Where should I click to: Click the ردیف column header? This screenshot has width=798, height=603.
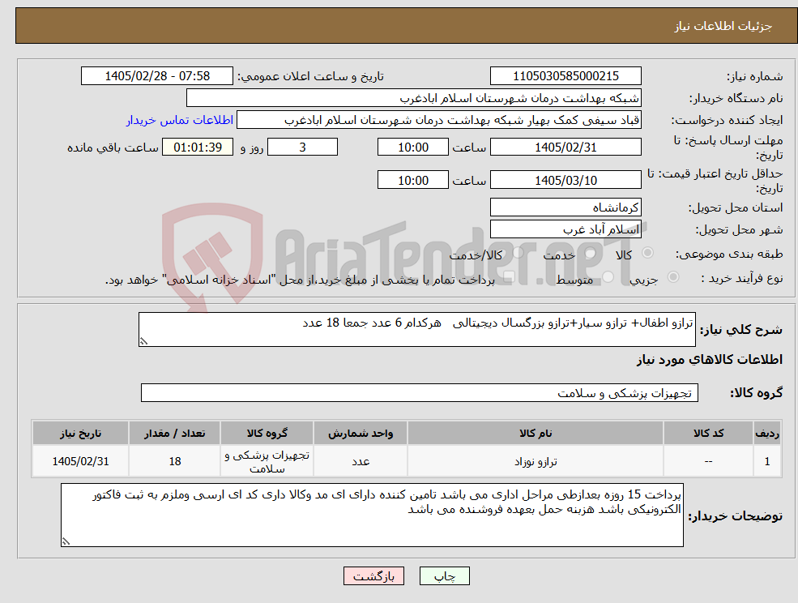coord(767,434)
